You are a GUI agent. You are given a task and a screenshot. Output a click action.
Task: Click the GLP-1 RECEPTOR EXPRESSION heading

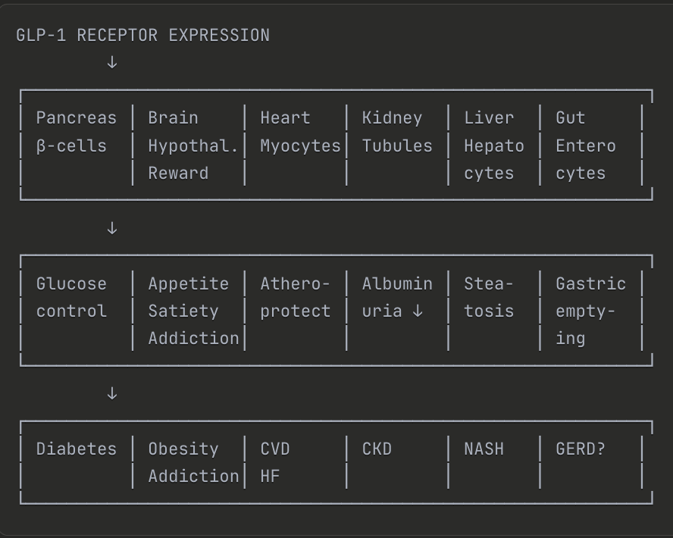142,36
